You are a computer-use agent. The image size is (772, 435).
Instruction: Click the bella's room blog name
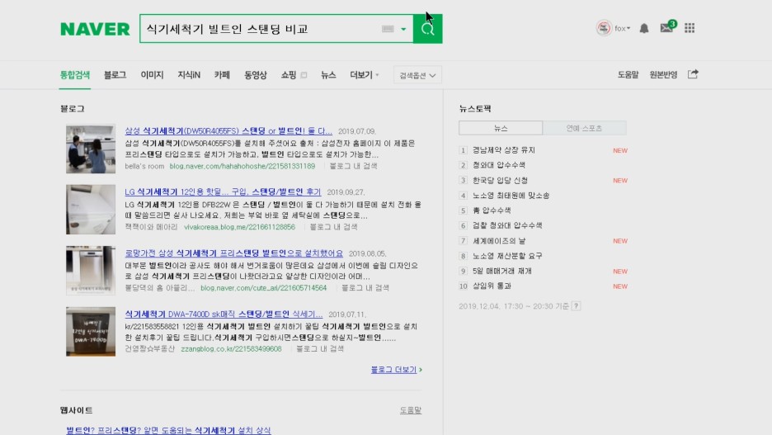pyautogui.click(x=144, y=166)
